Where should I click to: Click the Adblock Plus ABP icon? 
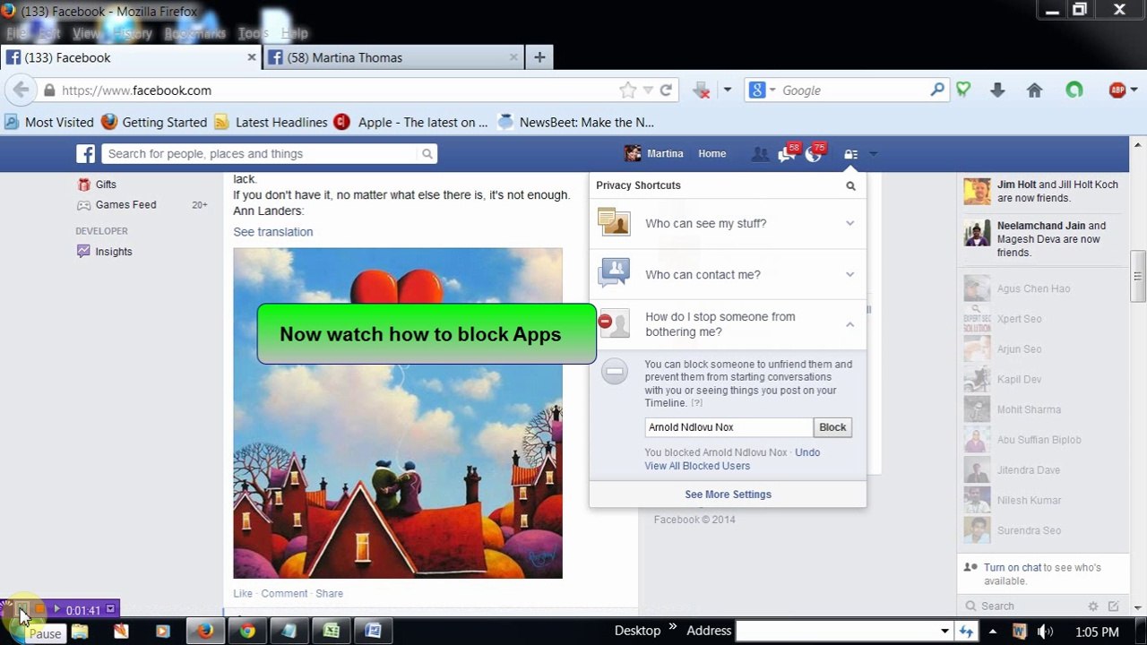point(1117,90)
